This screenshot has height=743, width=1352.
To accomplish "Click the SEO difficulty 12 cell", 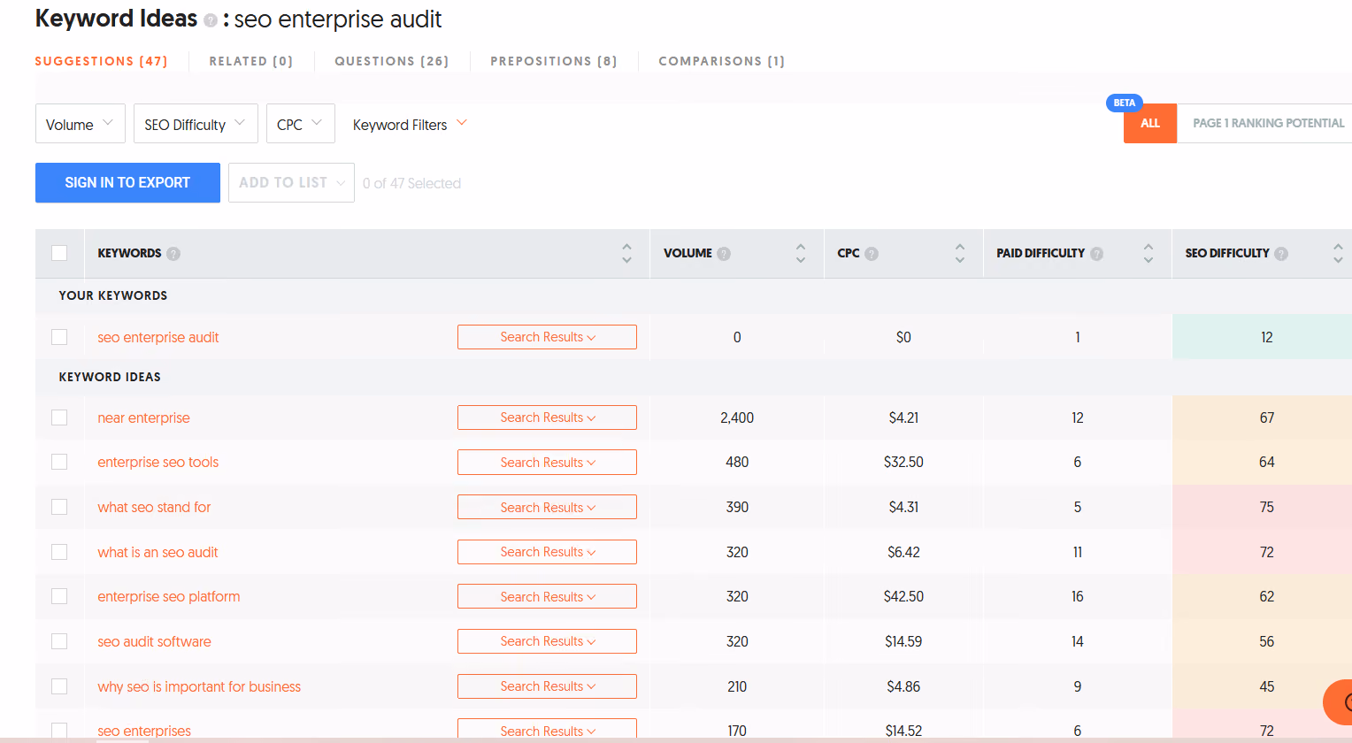I will pyautogui.click(x=1262, y=337).
